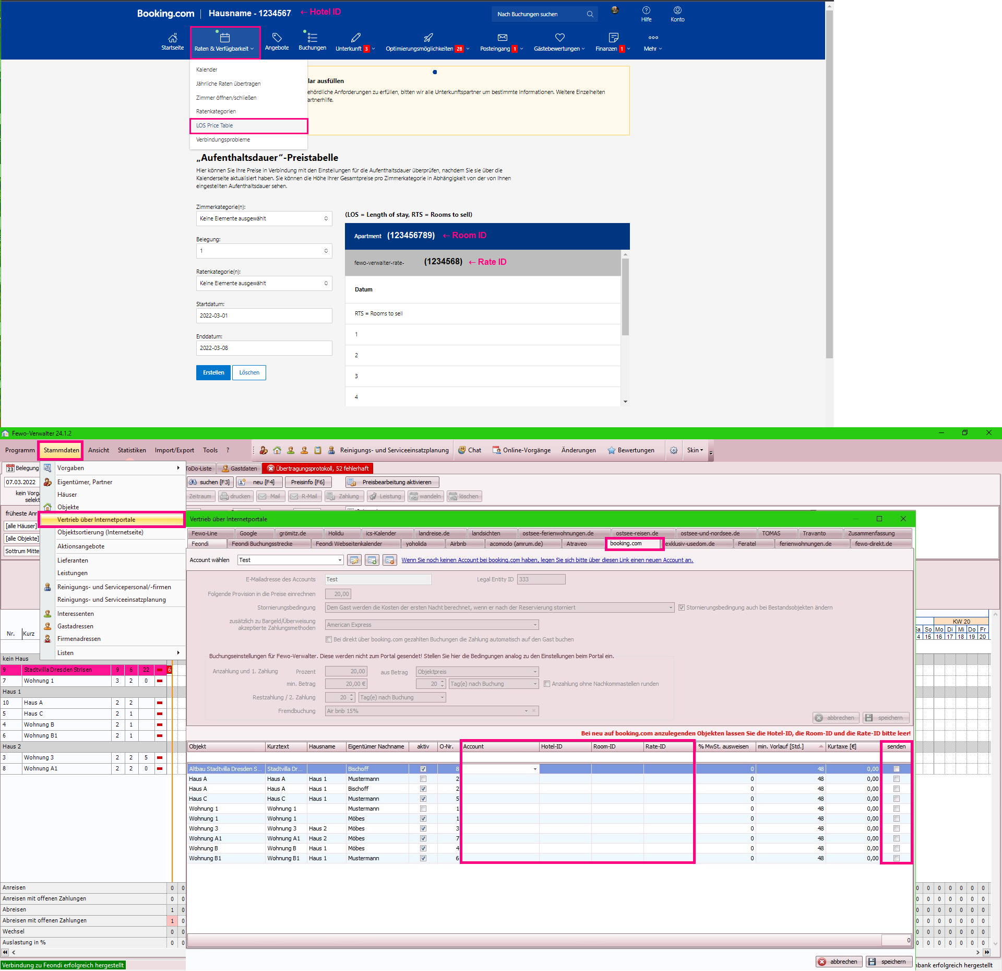The image size is (1002, 971).
Task: Open the Konto profile icon
Action: [x=677, y=10]
